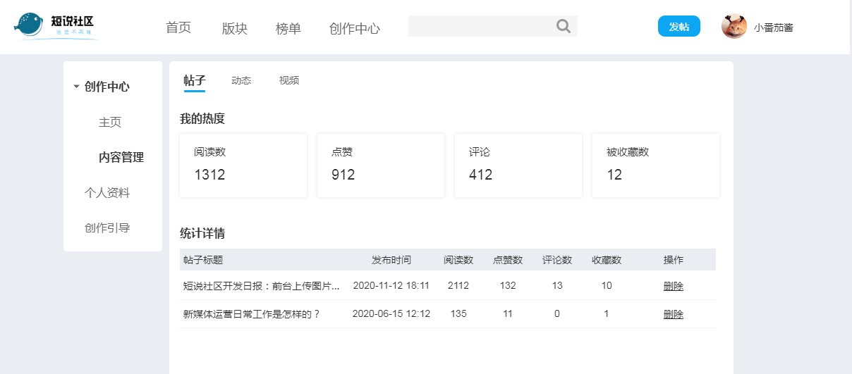Delete the 短说社区开发日报 post
852x374 pixels.
click(673, 286)
